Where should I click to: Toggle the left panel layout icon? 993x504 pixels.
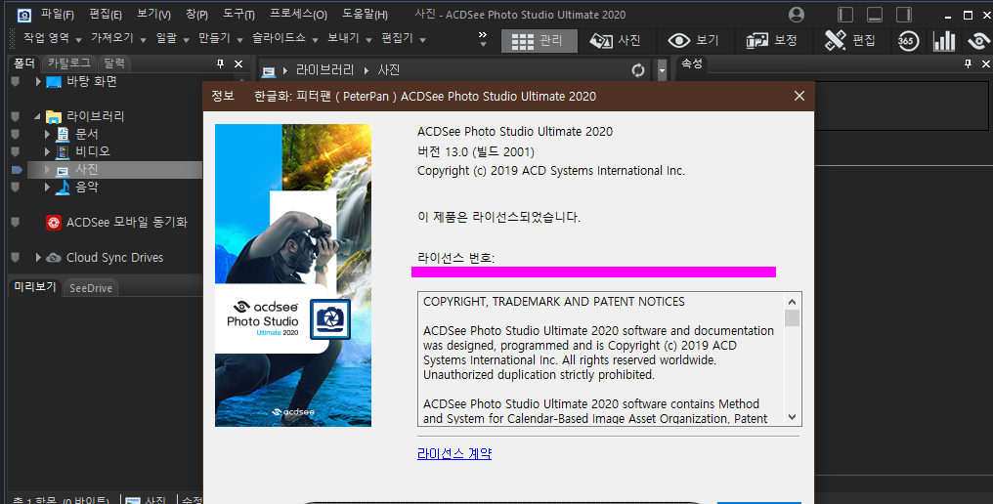(x=845, y=15)
